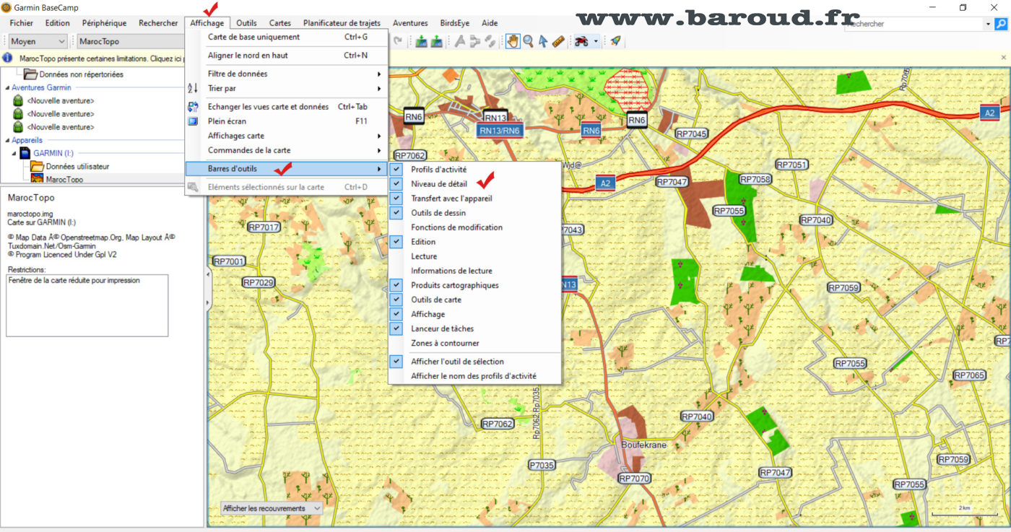This screenshot has width=1011, height=532.
Task: Expand the Filtre de données submenu
Action: point(286,74)
